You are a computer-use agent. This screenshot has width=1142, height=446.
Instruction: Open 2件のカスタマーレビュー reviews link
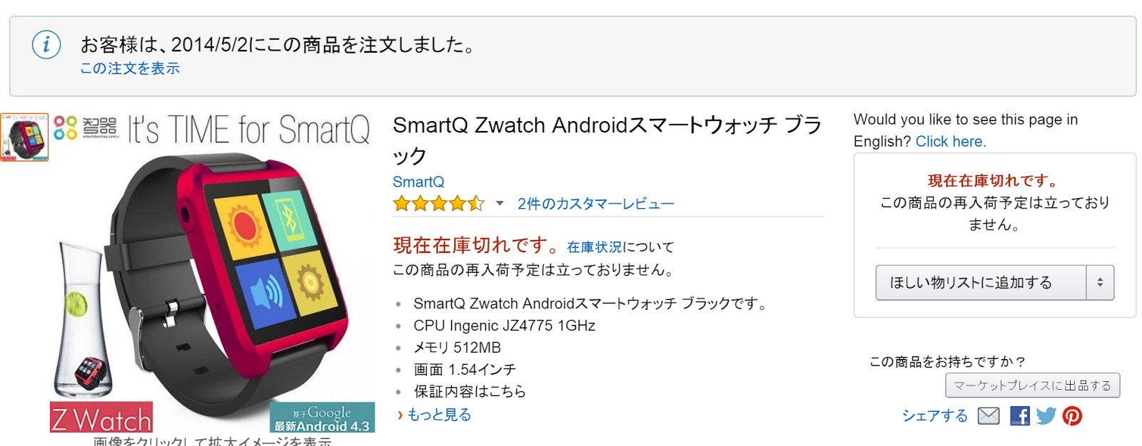pos(596,204)
